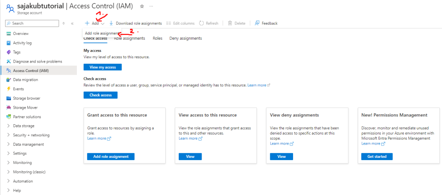Image resolution: width=442 pixels, height=195 pixels.
Task: Click the Grant access to this resource heading
Action: coord(117,115)
